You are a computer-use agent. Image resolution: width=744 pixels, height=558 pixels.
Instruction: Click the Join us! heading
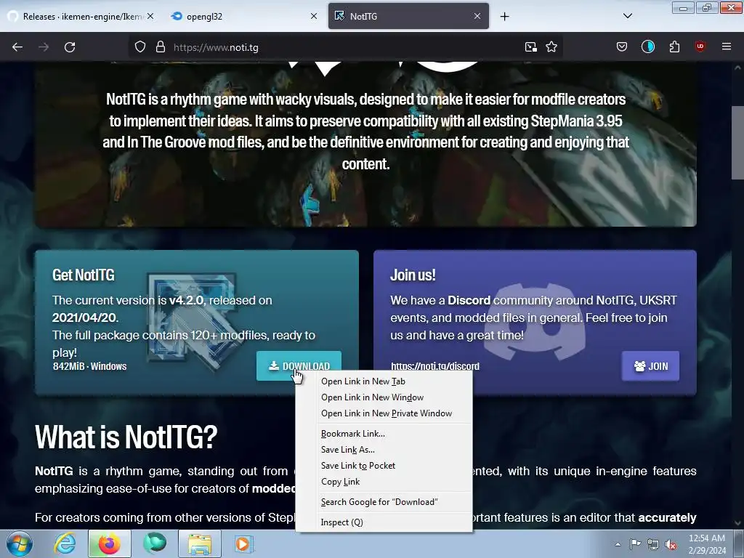tap(413, 275)
